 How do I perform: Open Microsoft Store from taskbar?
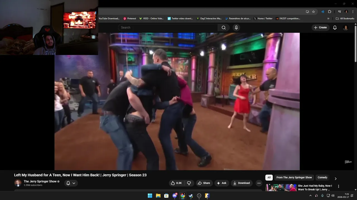tap(166, 196)
